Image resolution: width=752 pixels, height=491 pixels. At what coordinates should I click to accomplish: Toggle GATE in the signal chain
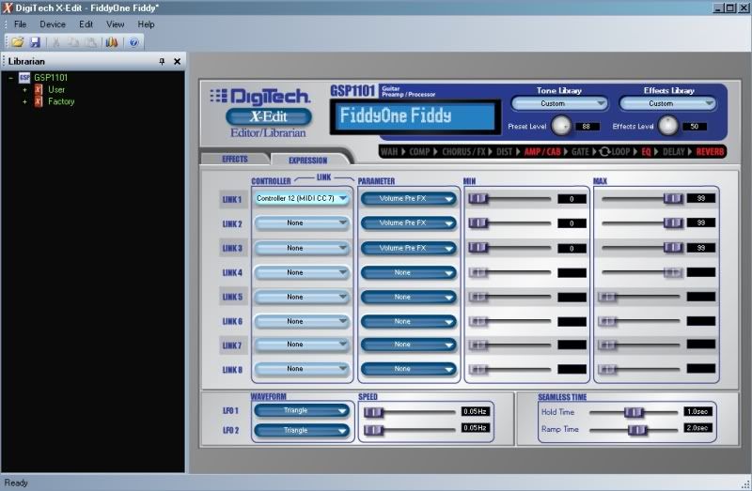(580, 152)
